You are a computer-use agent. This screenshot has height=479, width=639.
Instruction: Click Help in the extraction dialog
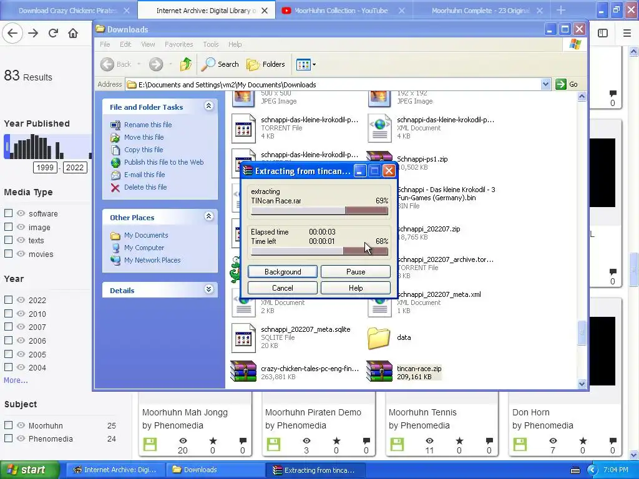pyautogui.click(x=355, y=288)
